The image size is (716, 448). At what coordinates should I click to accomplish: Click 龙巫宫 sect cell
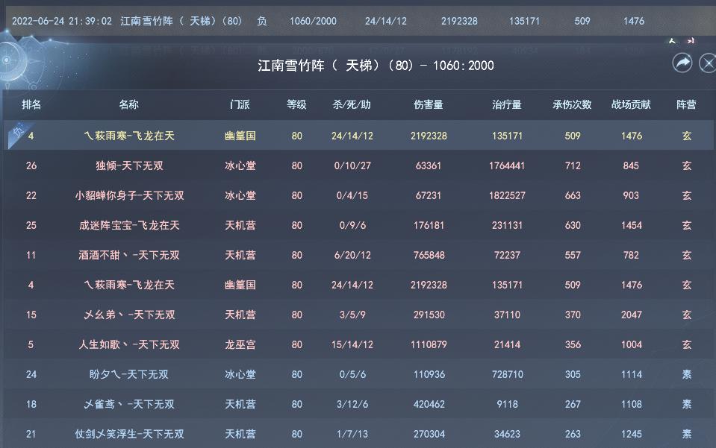click(240, 344)
